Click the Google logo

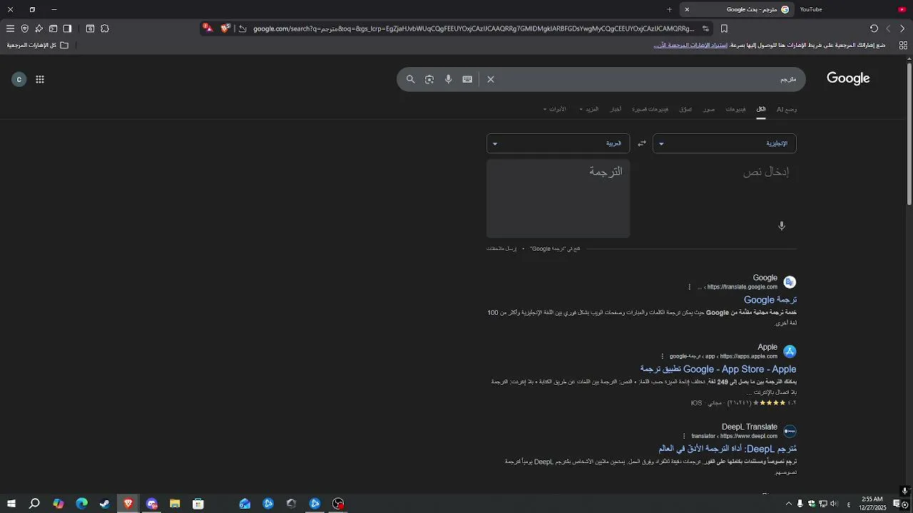coord(848,78)
